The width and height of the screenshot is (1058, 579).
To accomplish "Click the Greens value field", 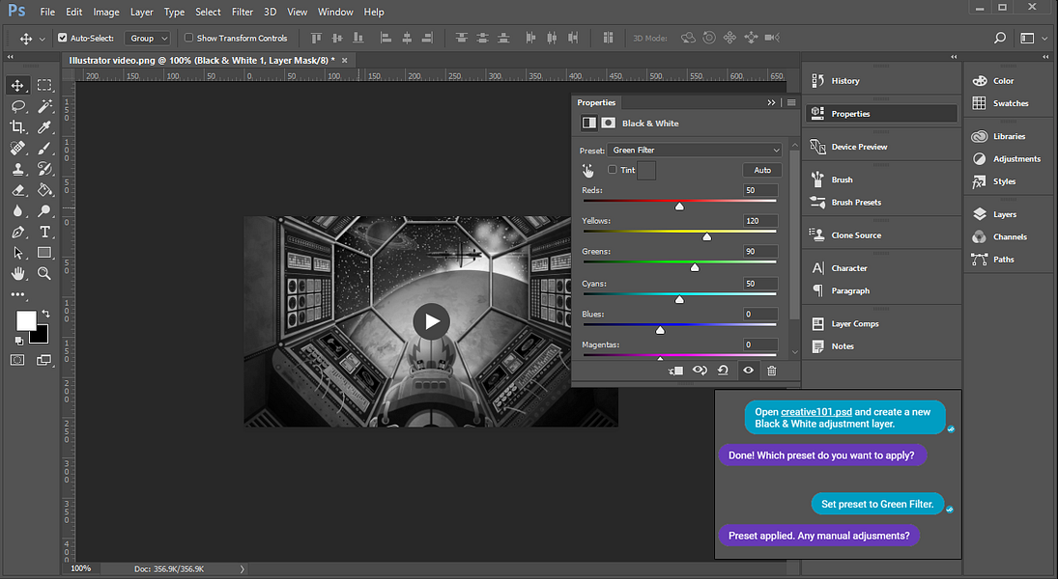I will point(759,252).
